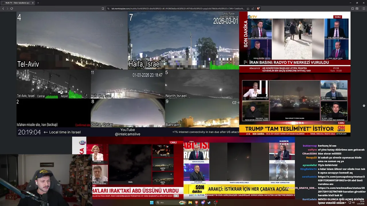Click chat username KingBaldw1n
The image size is (367, 206).
[308, 169]
